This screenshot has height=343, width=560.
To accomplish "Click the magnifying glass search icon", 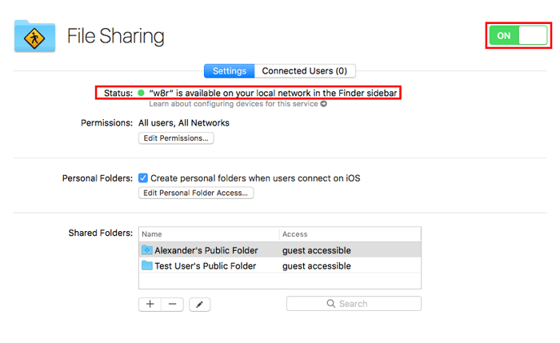I will (x=331, y=304).
